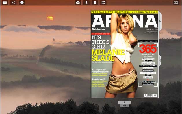This screenshot has height=114, width=182.
Task: Click the current page number field
Action: [125, 102]
